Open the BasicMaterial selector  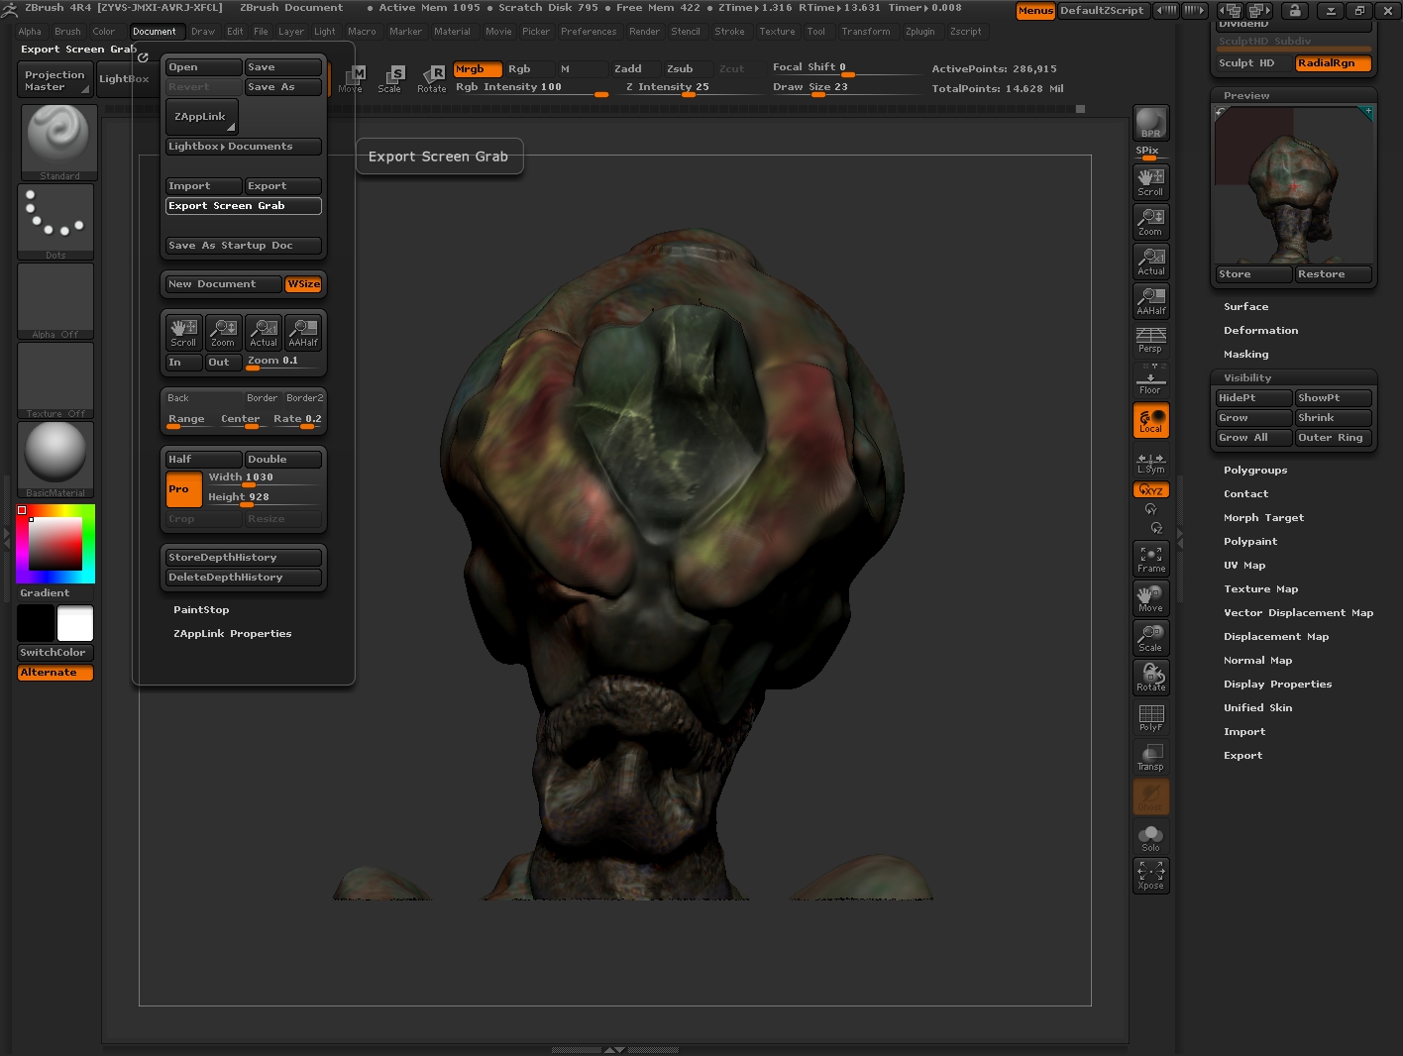click(55, 460)
